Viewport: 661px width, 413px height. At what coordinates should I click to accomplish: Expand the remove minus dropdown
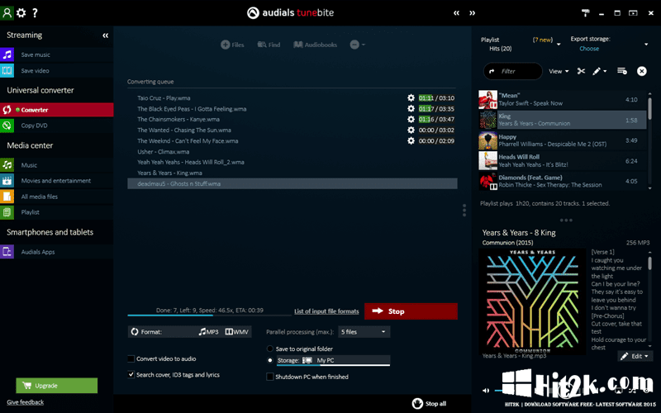point(358,45)
